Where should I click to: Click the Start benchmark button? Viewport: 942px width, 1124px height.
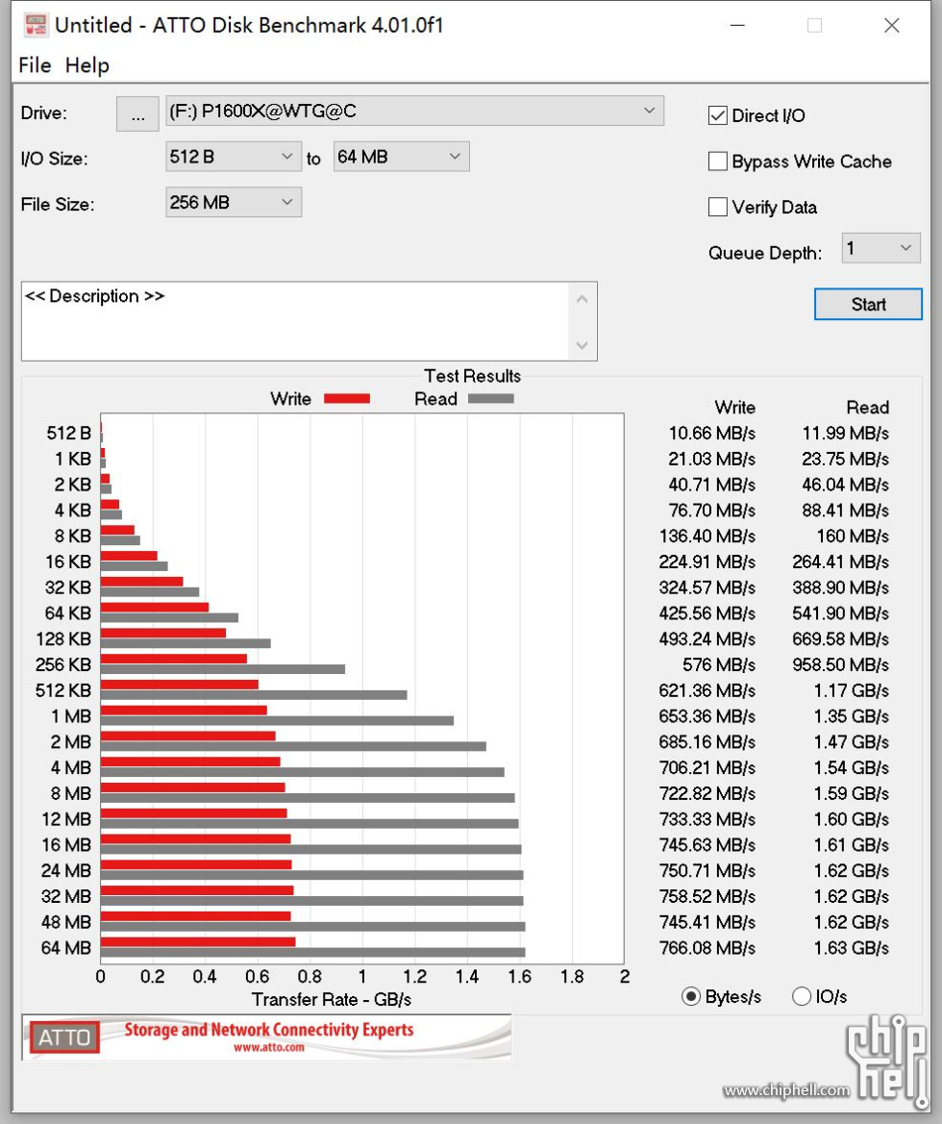click(x=868, y=305)
